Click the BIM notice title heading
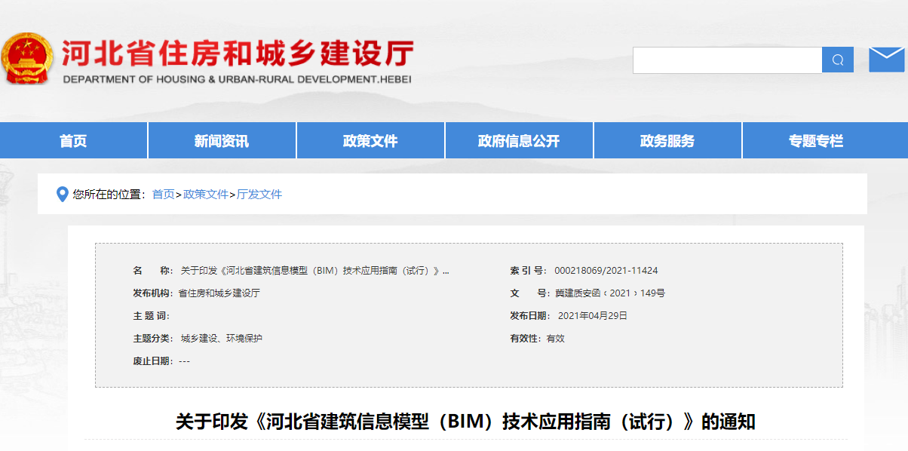The width and height of the screenshot is (908, 451). (454, 422)
